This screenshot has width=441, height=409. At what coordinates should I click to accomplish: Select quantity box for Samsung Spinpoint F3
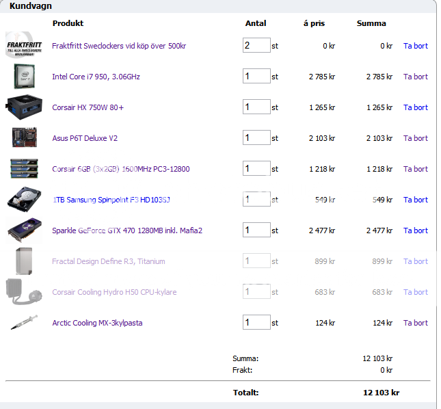pos(256,199)
